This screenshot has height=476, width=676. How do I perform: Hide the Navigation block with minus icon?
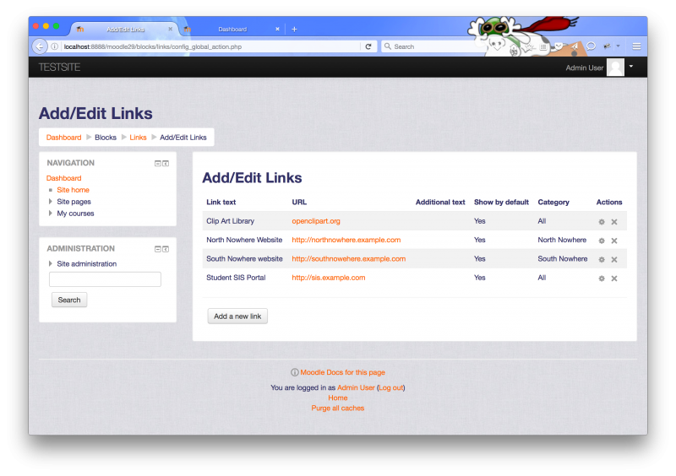pos(158,163)
